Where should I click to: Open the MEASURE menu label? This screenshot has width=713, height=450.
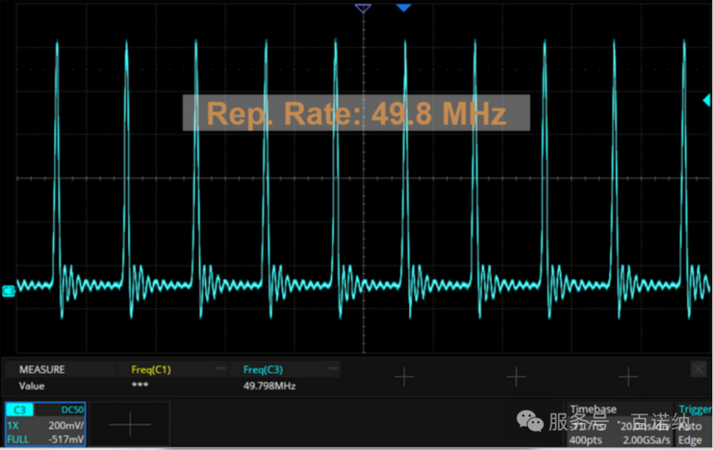point(42,370)
